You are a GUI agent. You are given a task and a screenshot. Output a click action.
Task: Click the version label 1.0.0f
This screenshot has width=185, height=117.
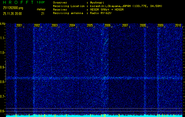click(x=41, y=2)
